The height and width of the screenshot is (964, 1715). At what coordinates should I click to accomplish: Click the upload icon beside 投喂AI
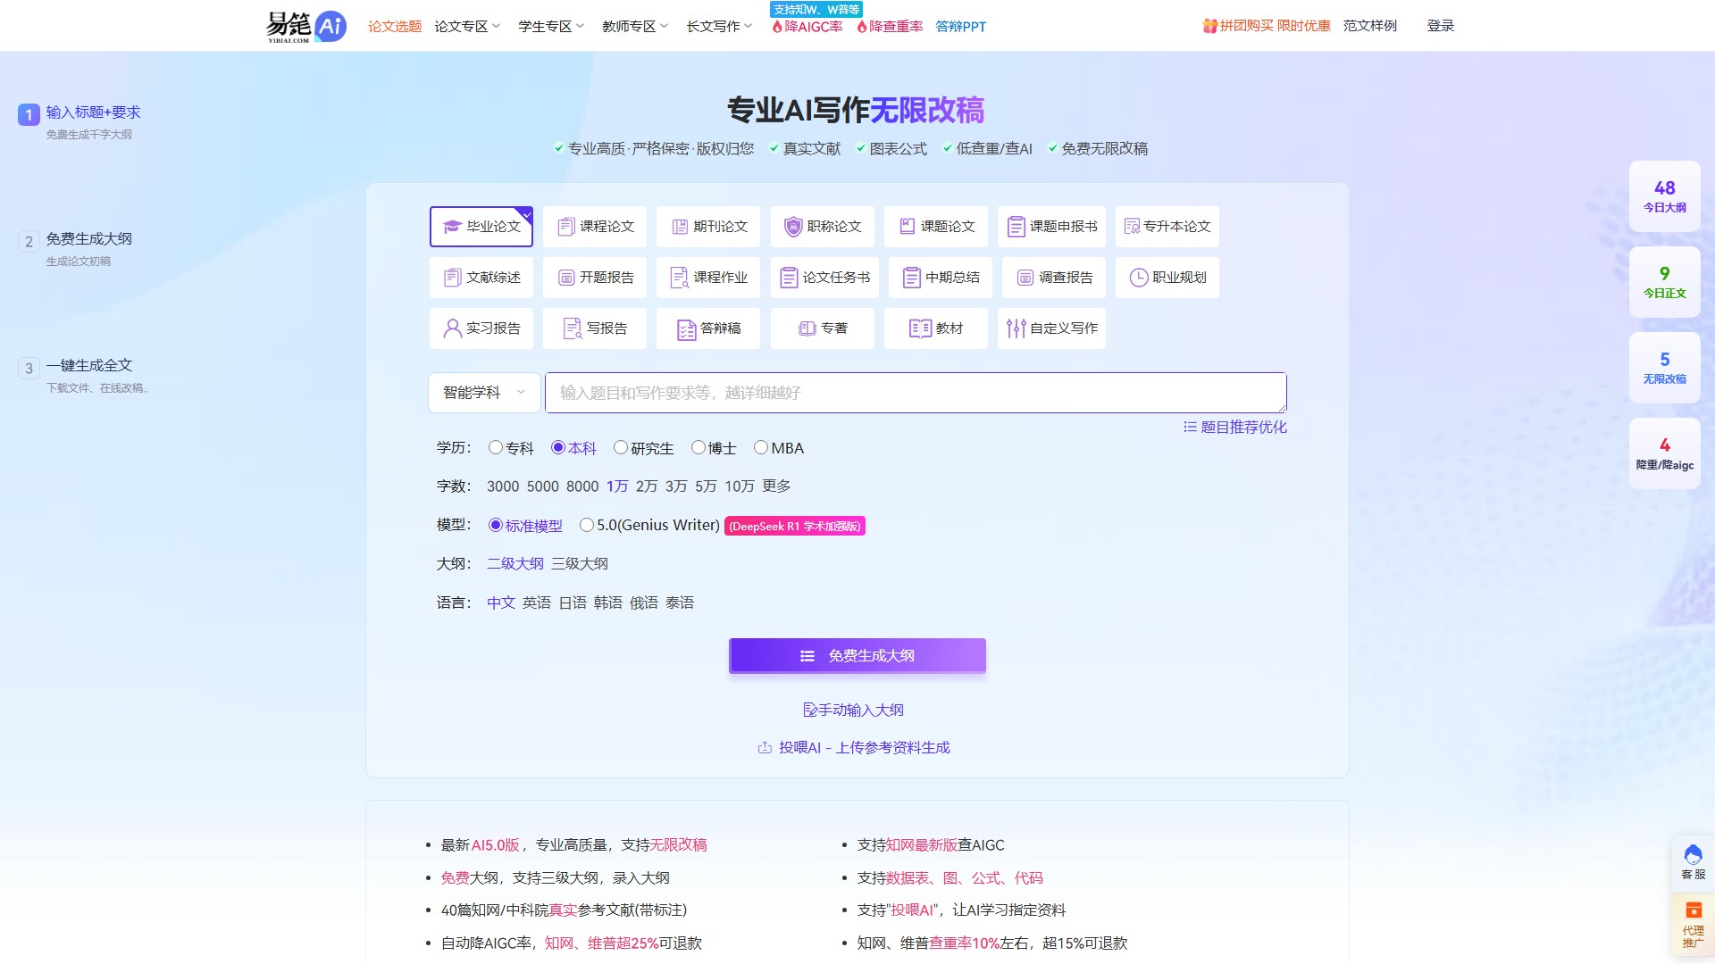pyautogui.click(x=765, y=748)
